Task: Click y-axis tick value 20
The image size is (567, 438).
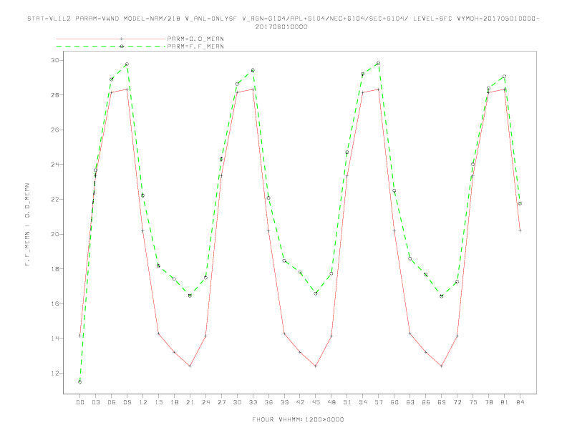Action: 55,234
